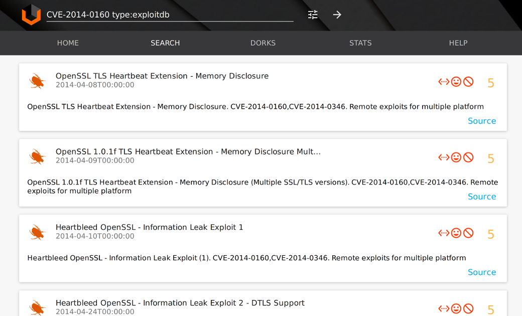Click description starting 'OpenSSL TLS Heartbeat Extension - Memory Disclosure. CVE'
Image resolution: width=522 pixels, height=316 pixels.
(255, 106)
